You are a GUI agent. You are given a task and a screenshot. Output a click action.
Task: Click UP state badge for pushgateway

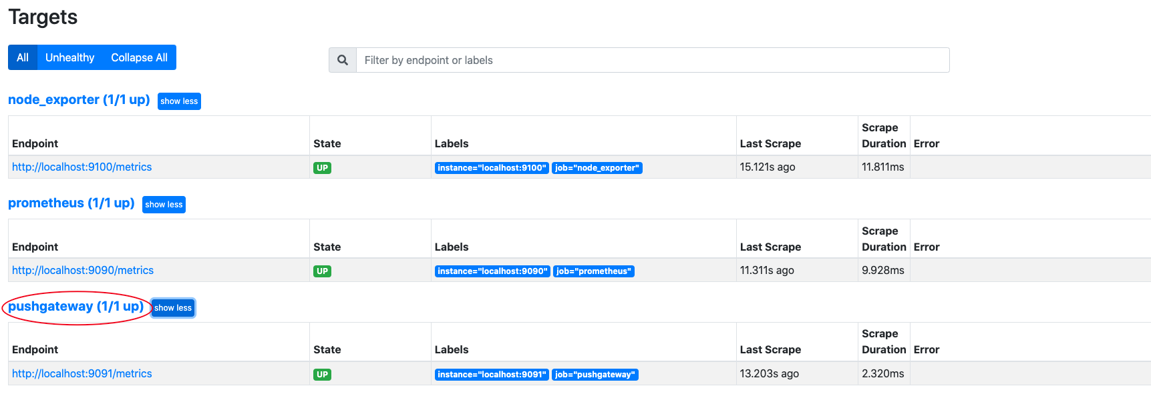pos(322,375)
